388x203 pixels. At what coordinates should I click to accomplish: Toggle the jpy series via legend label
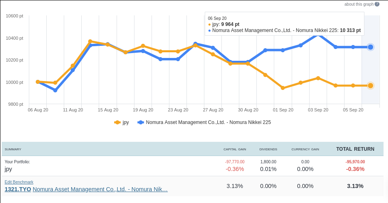(x=126, y=122)
